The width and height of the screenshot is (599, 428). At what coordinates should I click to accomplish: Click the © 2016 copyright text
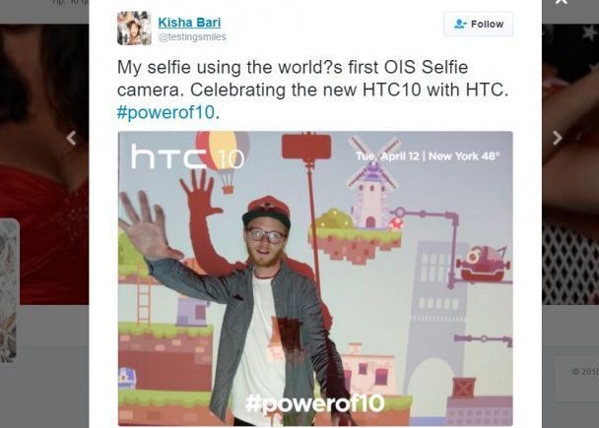(x=585, y=371)
